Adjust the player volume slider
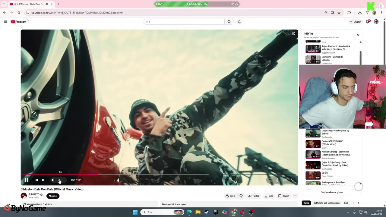This screenshot has width=386, height=217. point(61,180)
